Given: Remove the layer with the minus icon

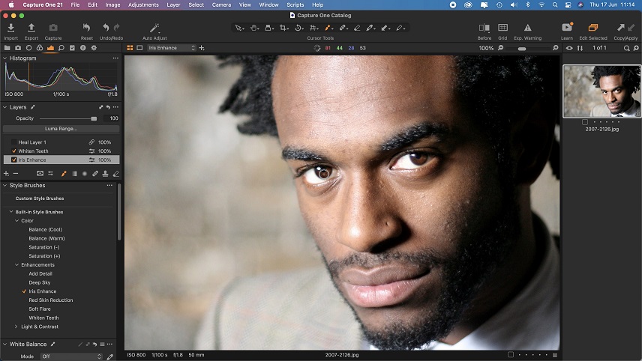Looking at the screenshot, I should pos(16,174).
